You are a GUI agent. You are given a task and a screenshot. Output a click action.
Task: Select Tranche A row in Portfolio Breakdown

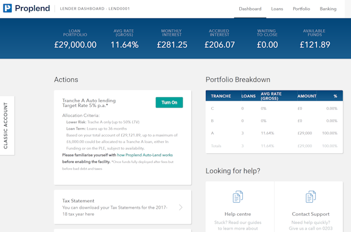pos(274,133)
